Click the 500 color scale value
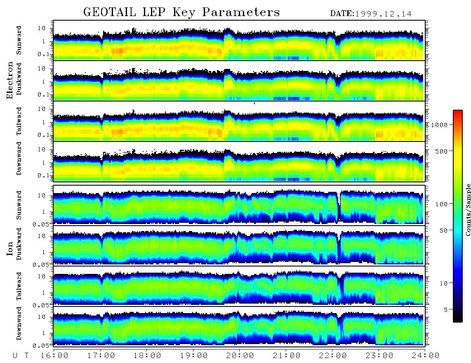This screenshot has width=471, height=363. (442, 151)
